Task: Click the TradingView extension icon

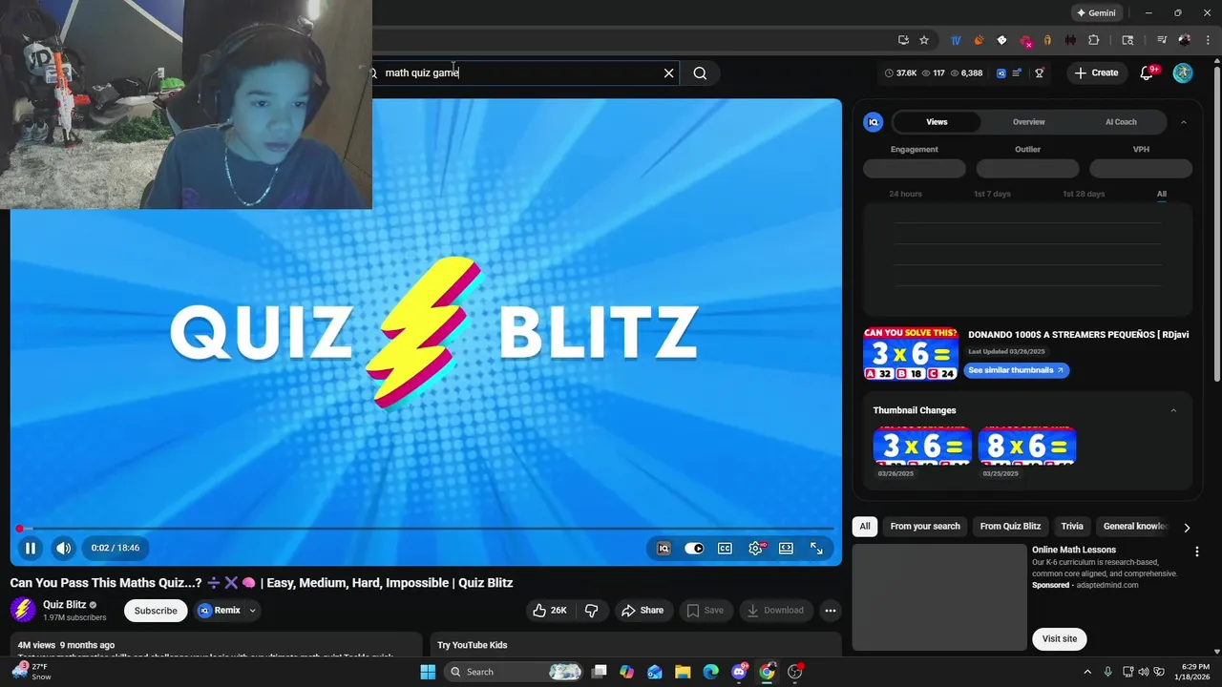Action: [x=956, y=40]
